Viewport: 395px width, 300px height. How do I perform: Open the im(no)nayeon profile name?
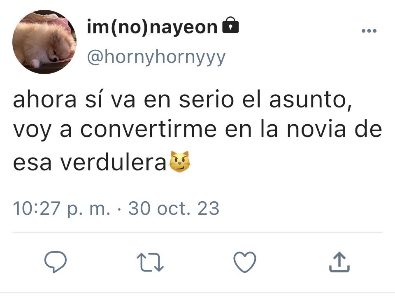coord(152,27)
